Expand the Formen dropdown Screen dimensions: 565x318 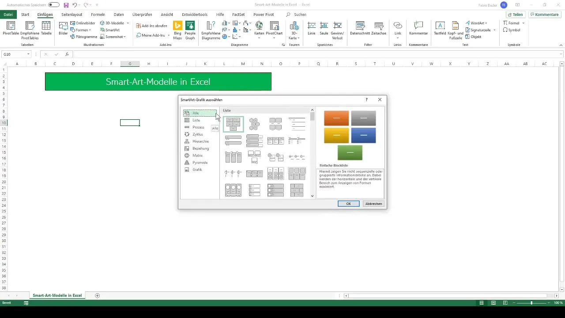coord(90,30)
